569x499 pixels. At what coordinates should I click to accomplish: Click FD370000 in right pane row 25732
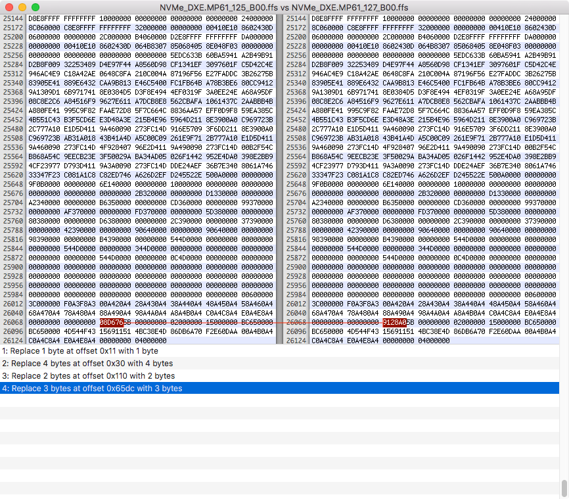[434, 212]
